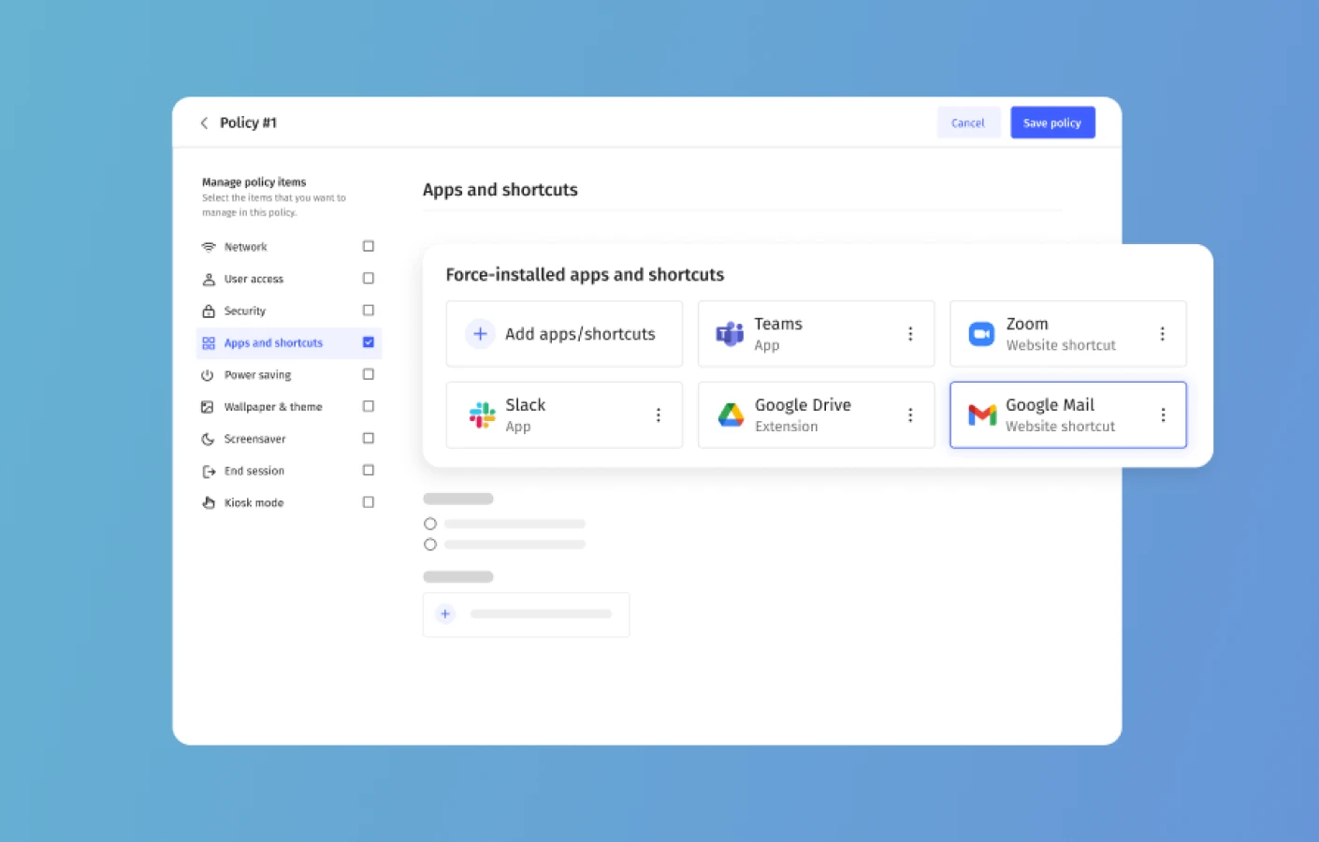
Task: Click the Google Drive extension icon
Action: (x=731, y=414)
